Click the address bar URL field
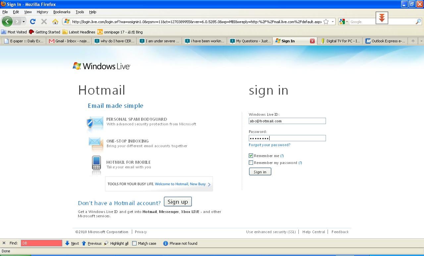424x256 pixels. point(196,21)
